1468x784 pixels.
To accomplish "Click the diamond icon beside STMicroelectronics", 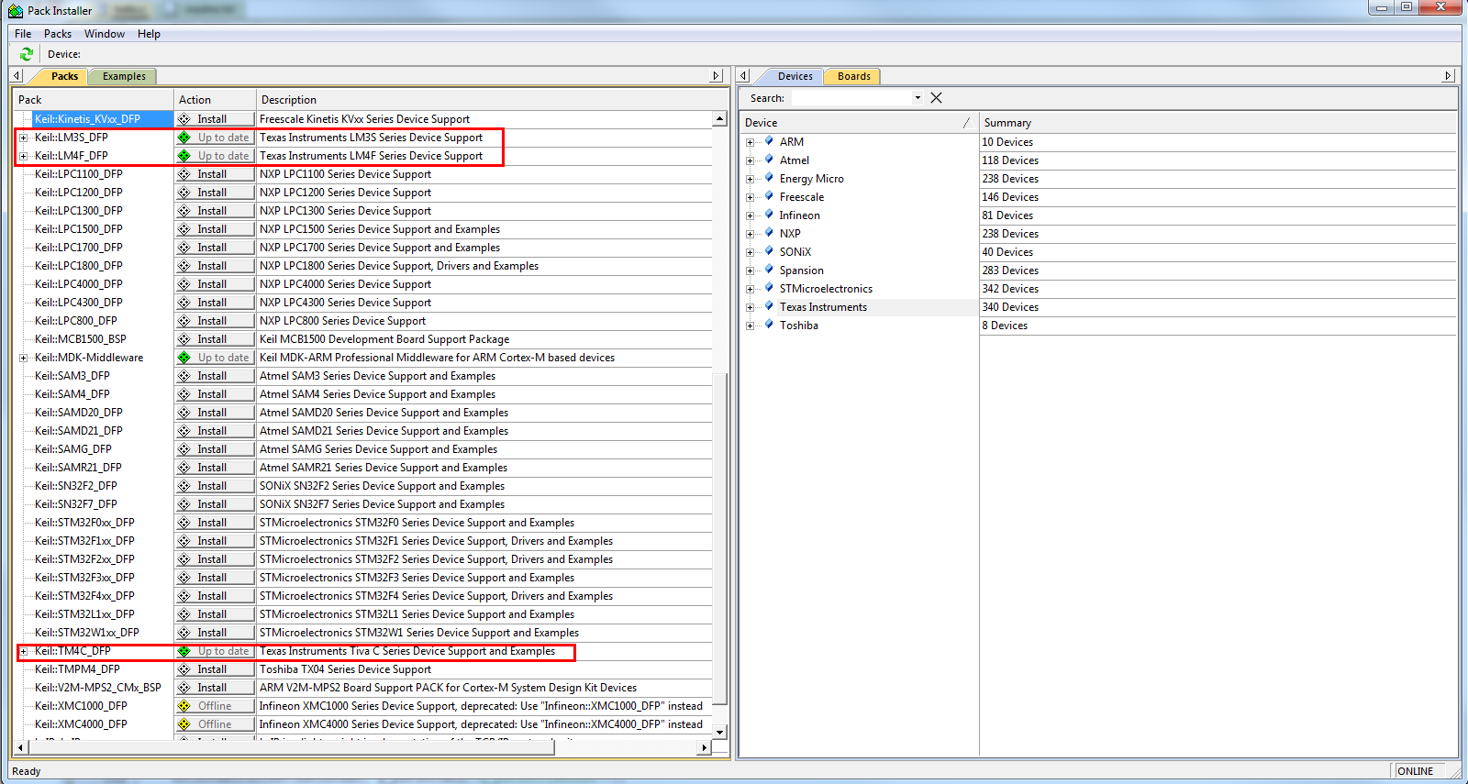I will coord(769,288).
